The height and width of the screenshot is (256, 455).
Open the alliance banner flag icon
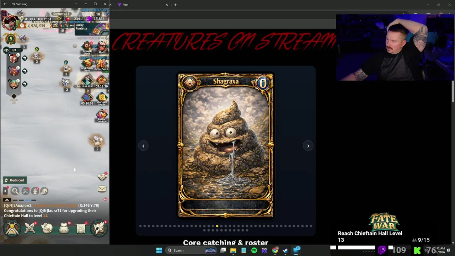pyautogui.click(x=81, y=228)
